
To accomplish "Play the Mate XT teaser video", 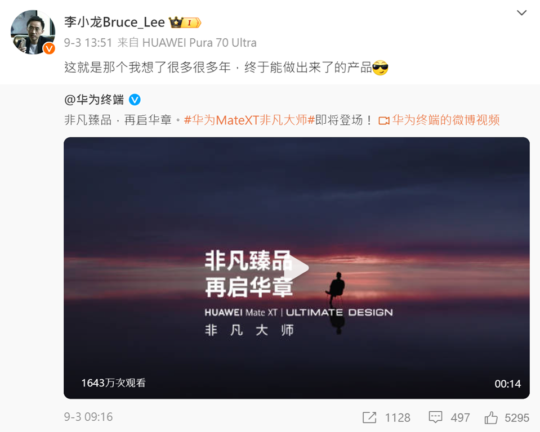I will [297, 268].
